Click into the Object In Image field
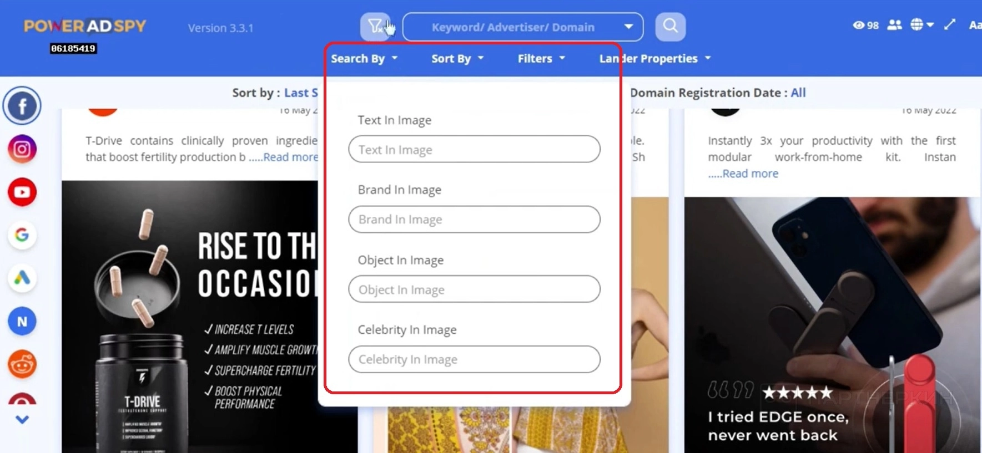The height and width of the screenshot is (453, 982). (x=474, y=289)
